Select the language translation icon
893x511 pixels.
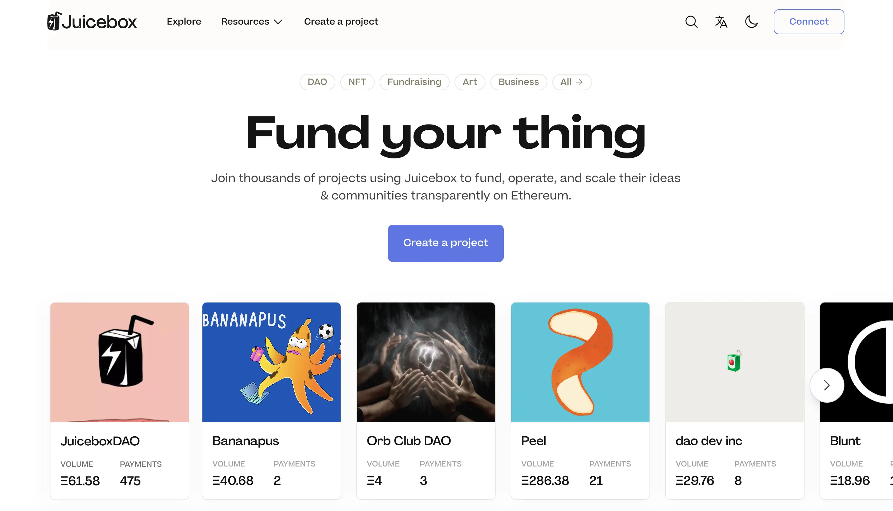click(x=721, y=21)
